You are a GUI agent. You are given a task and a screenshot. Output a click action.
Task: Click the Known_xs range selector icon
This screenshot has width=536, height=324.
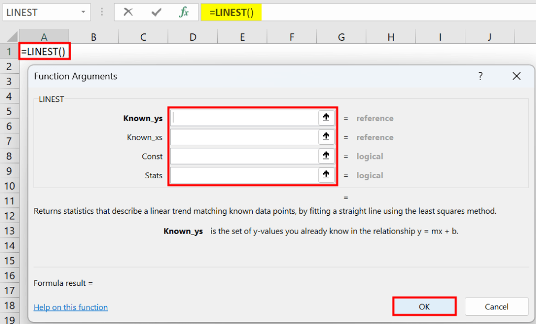tap(326, 137)
